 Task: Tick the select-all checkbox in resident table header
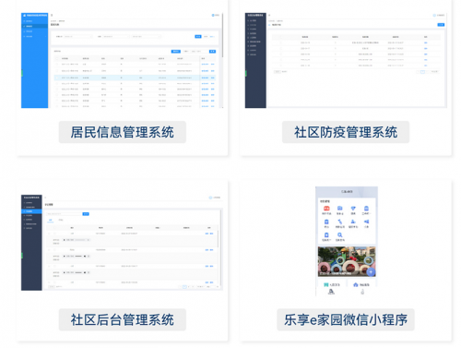coord(56,58)
